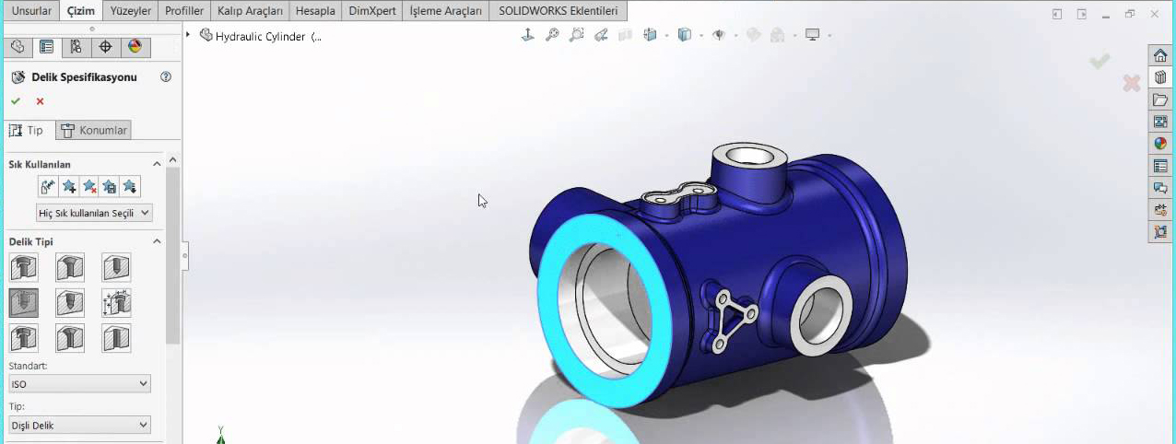Open the SOLIDWORKS Eklentileri tab

pos(559,11)
